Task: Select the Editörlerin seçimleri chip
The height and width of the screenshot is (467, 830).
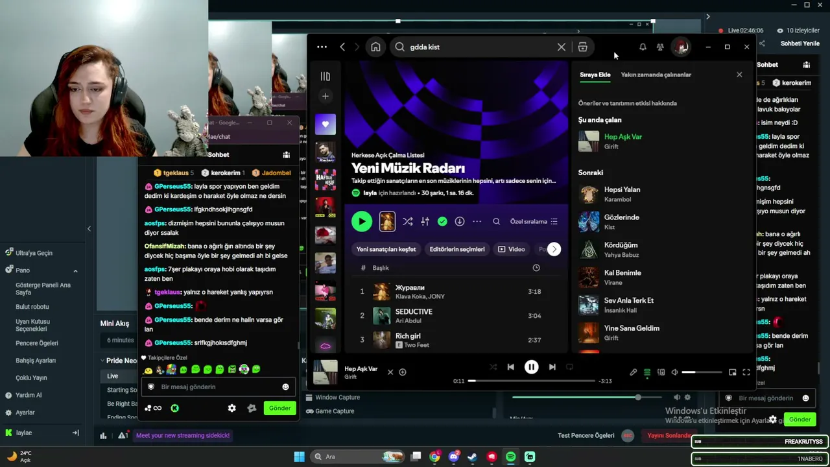Action: pos(457,249)
